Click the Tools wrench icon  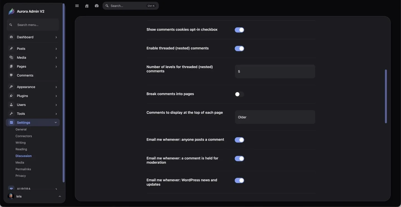point(11,113)
